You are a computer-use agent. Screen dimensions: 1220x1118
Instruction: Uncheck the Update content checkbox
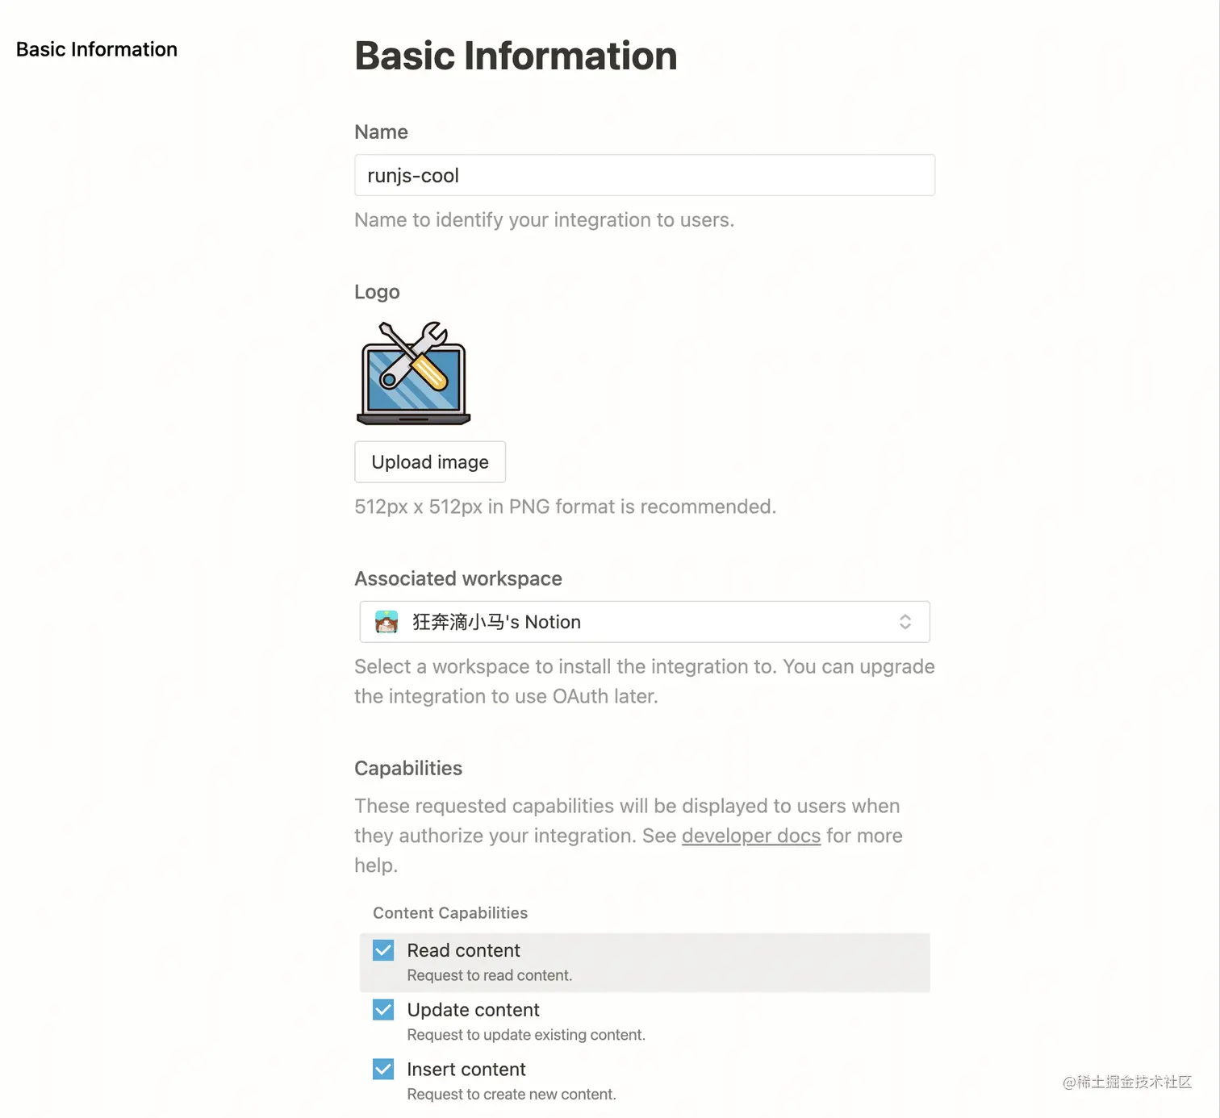(383, 1010)
